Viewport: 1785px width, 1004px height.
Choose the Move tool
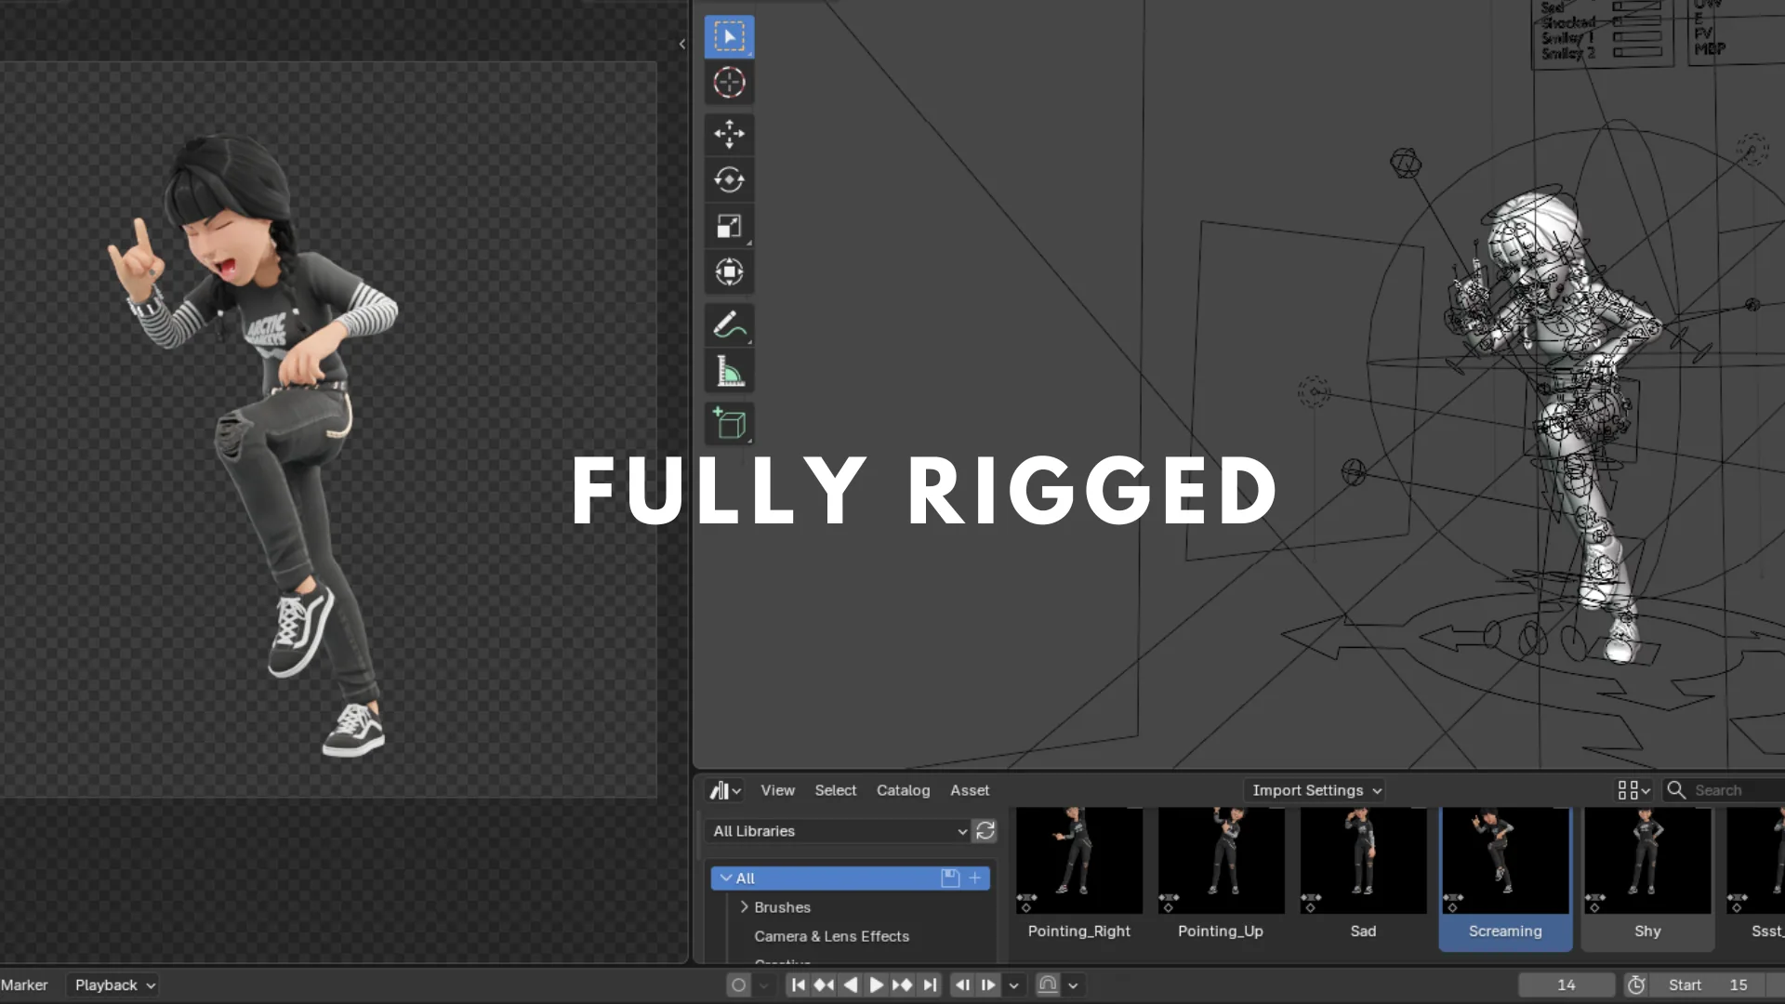pyautogui.click(x=729, y=134)
